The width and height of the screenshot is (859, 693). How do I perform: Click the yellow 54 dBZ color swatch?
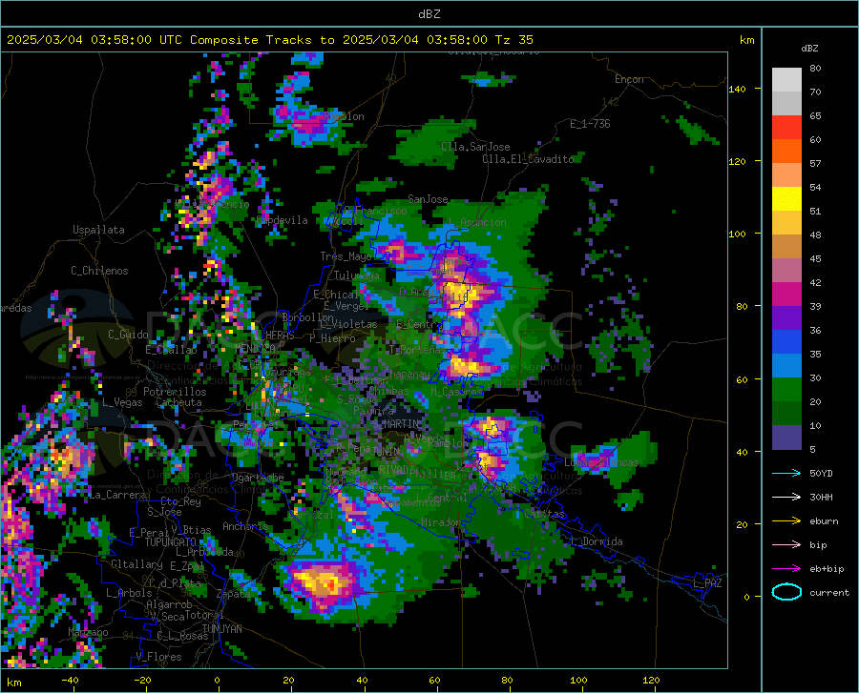[786, 198]
